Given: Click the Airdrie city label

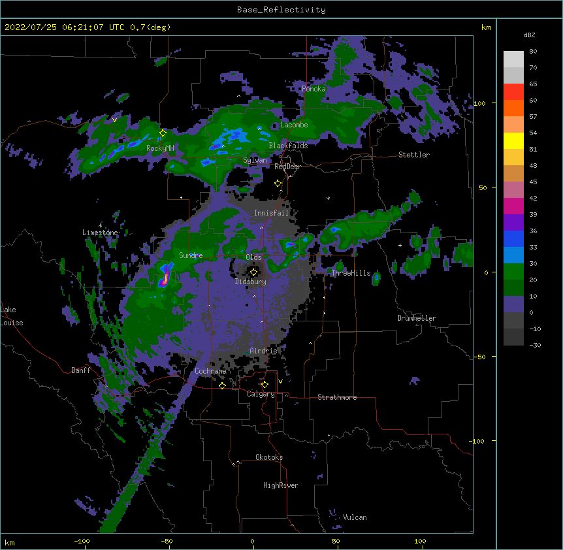Looking at the screenshot, I should (263, 351).
